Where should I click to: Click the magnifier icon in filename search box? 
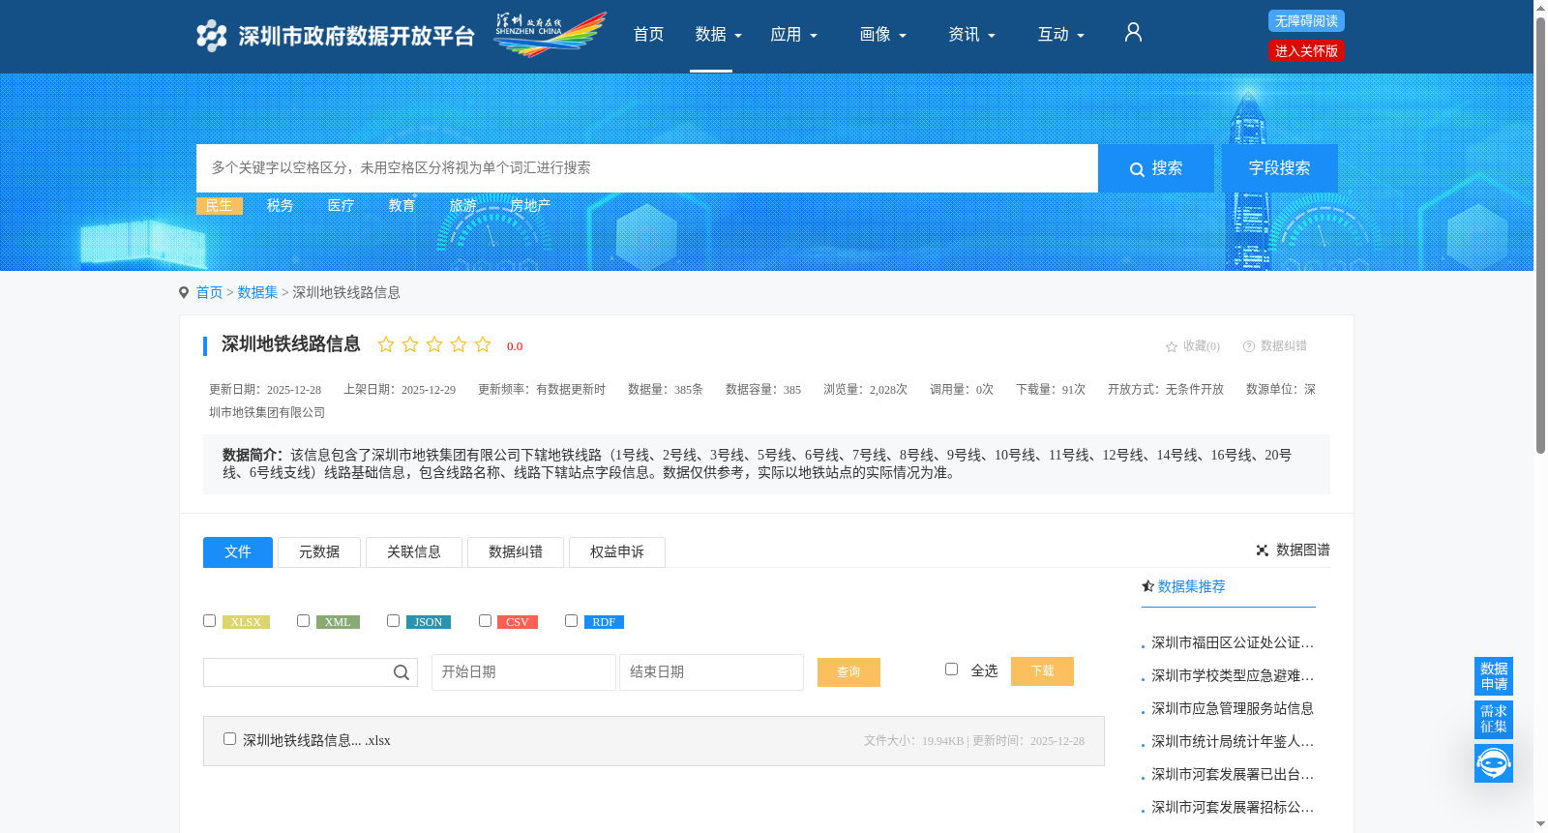pos(402,672)
